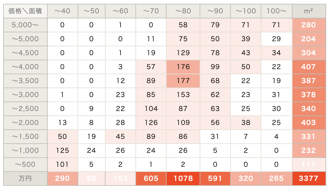Click the column total 290
This screenshot has width=330, height=189.
63,179
